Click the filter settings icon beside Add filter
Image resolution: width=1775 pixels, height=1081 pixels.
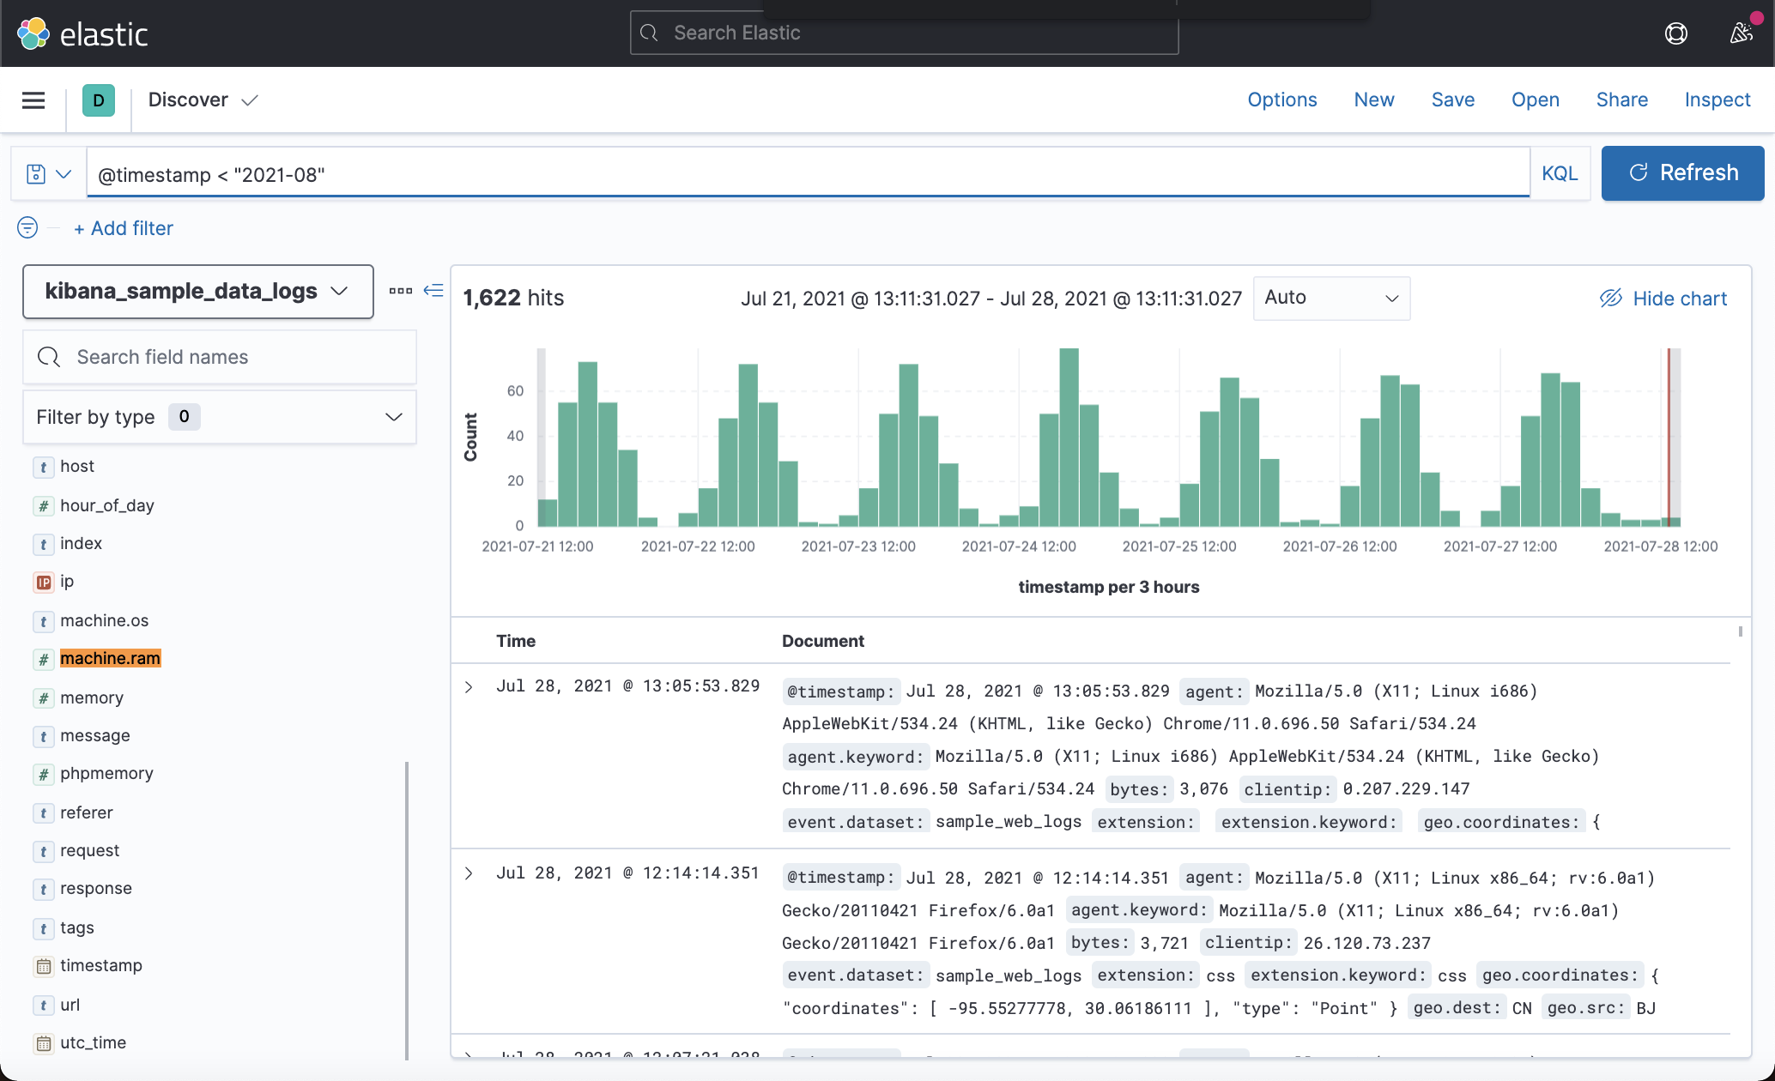27,227
